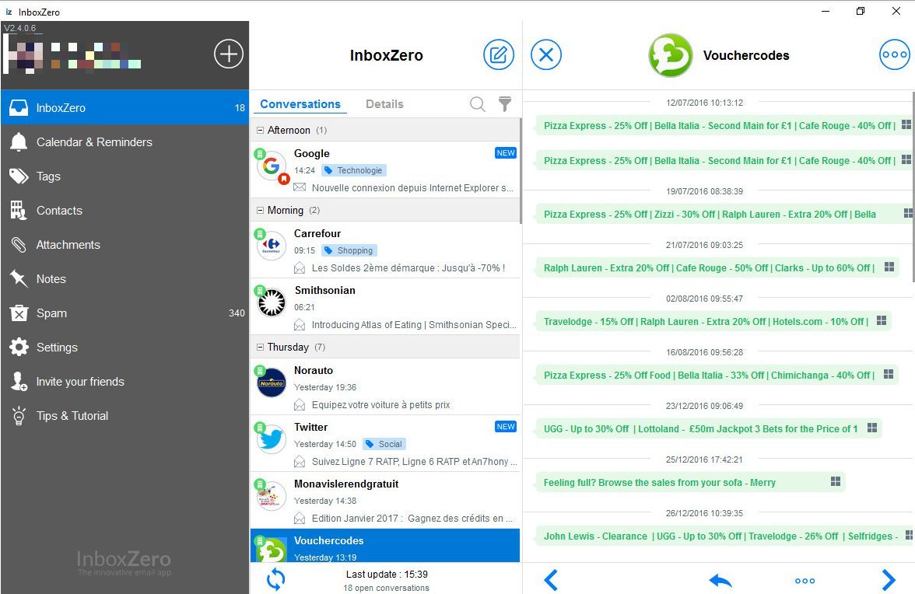
Task: Collapse the Thursday group
Action: (x=260, y=347)
